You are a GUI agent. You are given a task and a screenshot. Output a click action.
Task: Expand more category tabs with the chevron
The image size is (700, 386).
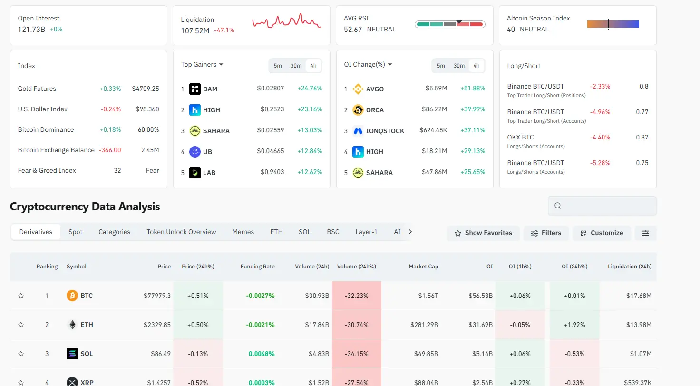[x=410, y=232]
